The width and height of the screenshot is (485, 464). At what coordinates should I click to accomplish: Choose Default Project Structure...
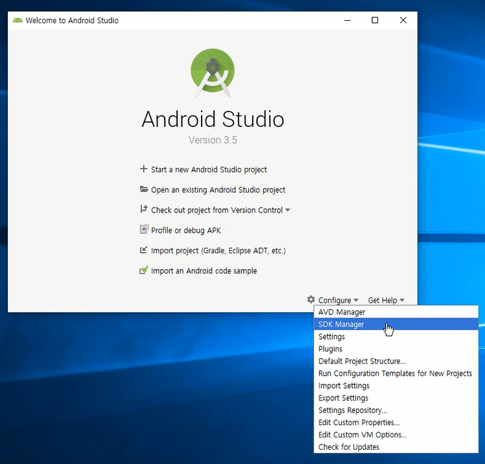coord(396,361)
